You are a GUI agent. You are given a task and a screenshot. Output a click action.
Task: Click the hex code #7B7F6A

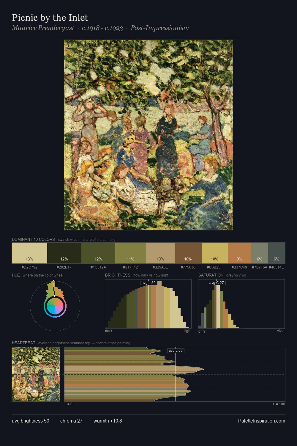coord(260,267)
